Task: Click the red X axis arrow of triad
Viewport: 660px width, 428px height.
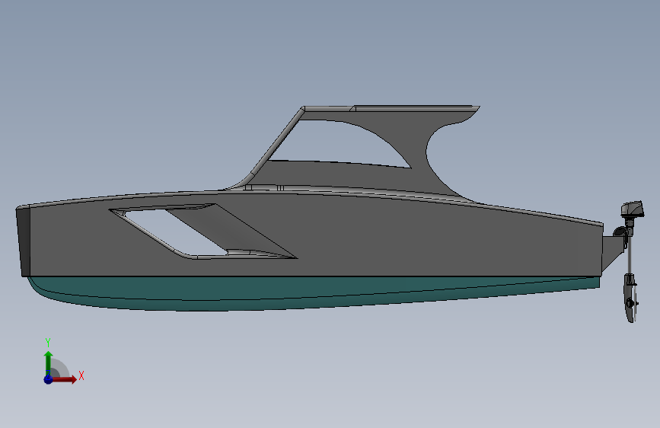Action: [x=64, y=379]
